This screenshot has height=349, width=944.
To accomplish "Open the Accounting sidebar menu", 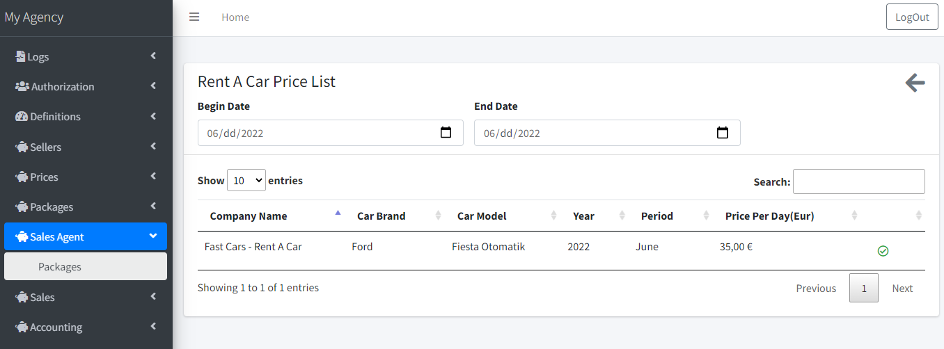I will click(86, 327).
